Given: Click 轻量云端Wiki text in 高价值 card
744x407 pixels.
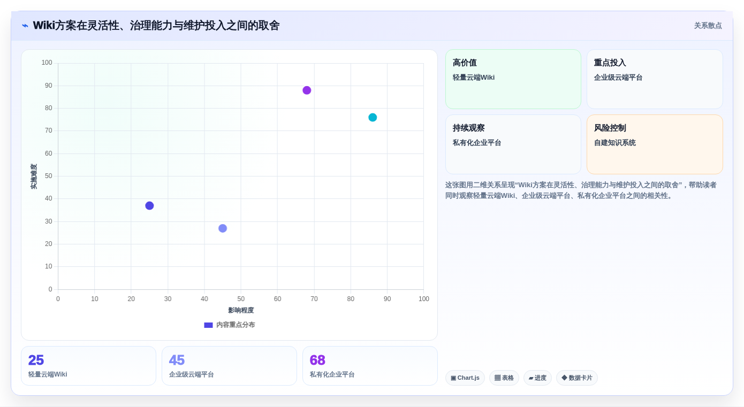Looking at the screenshot, I should point(474,78).
